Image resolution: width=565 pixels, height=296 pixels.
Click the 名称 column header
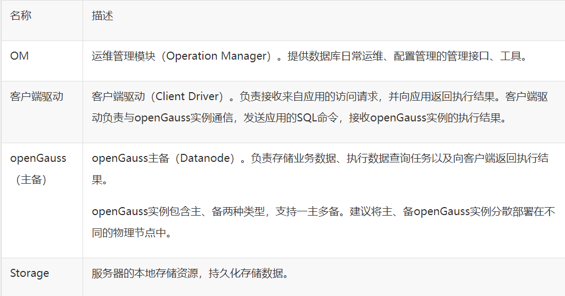click(21, 15)
